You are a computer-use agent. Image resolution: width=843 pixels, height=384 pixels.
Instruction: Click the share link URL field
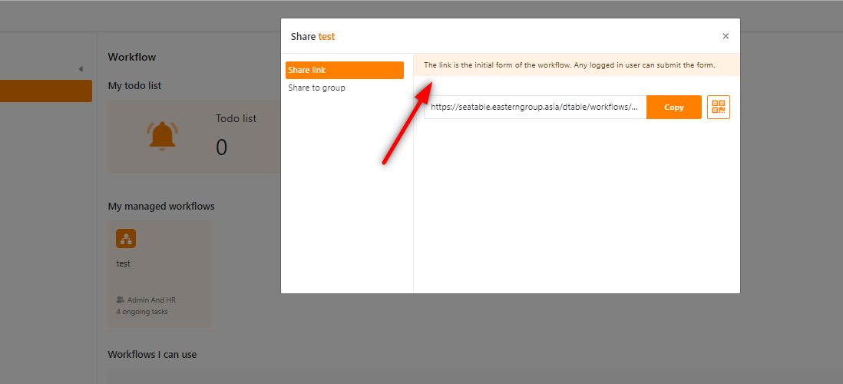[x=535, y=107]
